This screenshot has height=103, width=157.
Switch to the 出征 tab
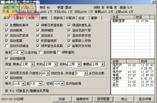83,18
